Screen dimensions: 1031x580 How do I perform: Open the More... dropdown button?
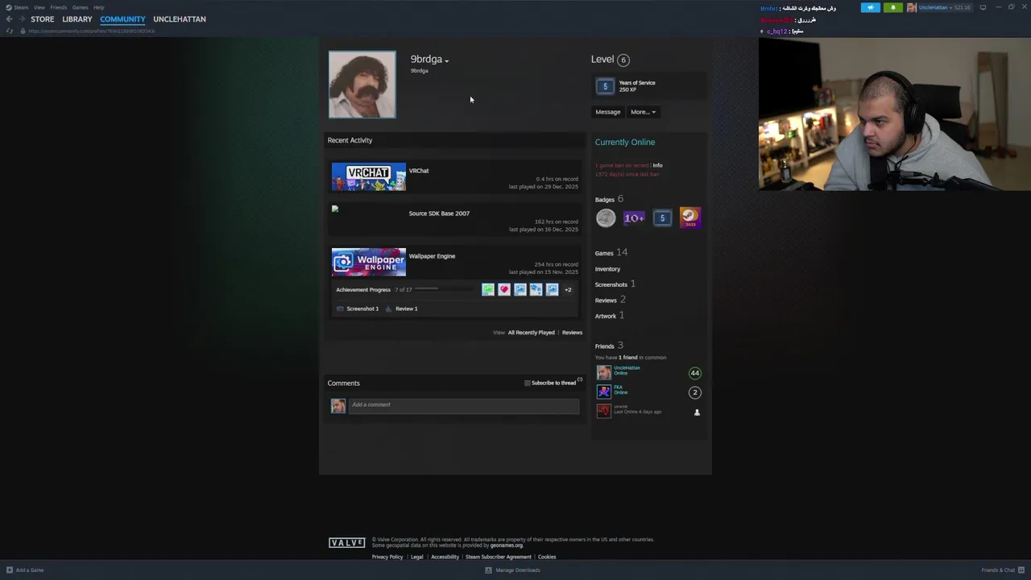[x=643, y=112]
